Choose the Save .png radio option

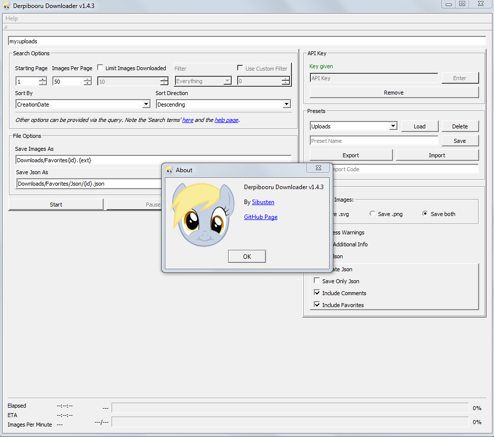(x=372, y=214)
